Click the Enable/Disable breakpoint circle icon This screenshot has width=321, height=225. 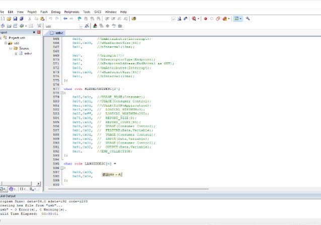(x=212, y=19)
